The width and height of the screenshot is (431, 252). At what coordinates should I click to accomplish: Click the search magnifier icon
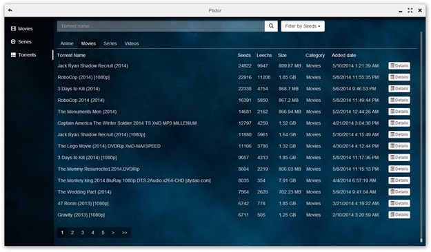click(x=271, y=26)
